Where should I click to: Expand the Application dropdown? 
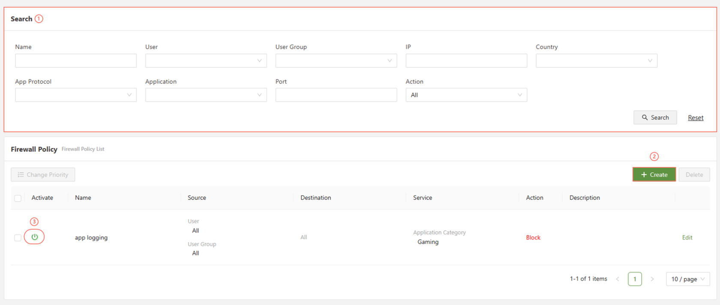point(206,95)
